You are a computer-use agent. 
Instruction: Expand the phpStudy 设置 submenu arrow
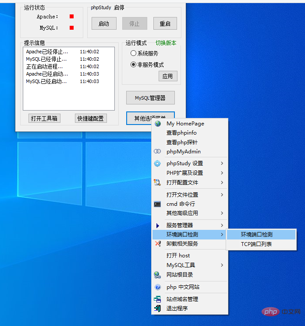pos(222,163)
